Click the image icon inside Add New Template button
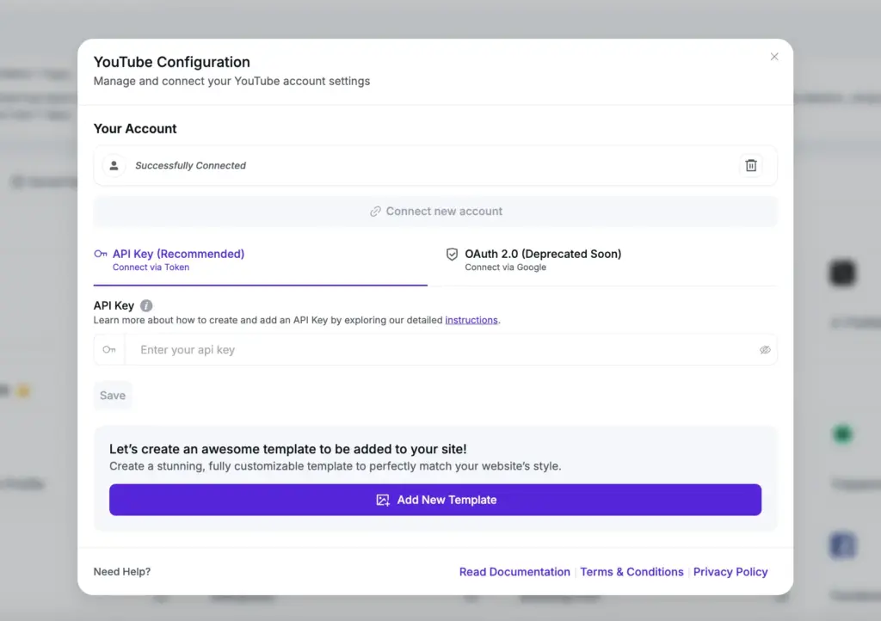Viewport: 881px width, 621px height. pos(382,499)
